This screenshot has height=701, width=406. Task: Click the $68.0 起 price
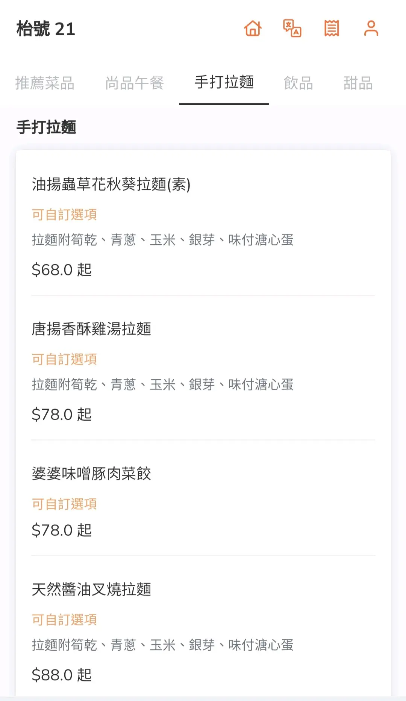tap(62, 270)
